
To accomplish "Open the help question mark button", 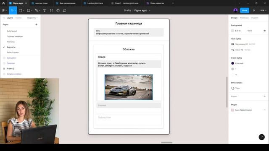I will pyautogui.click(x=261, y=137).
